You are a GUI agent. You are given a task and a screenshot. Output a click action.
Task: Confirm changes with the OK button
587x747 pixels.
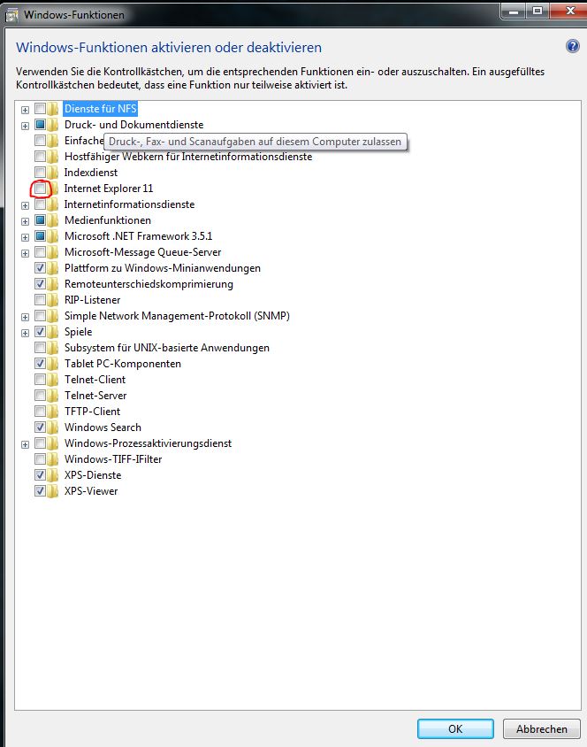pyautogui.click(x=455, y=729)
